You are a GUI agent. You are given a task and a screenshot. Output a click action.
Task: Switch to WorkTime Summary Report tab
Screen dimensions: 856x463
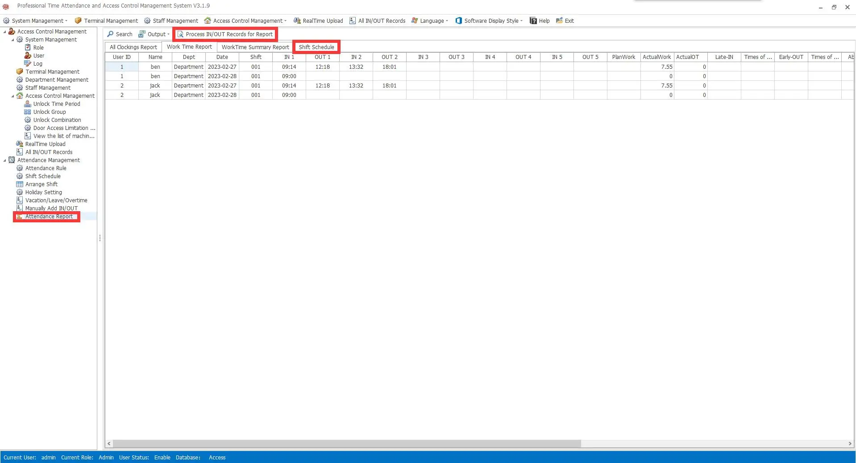click(255, 47)
